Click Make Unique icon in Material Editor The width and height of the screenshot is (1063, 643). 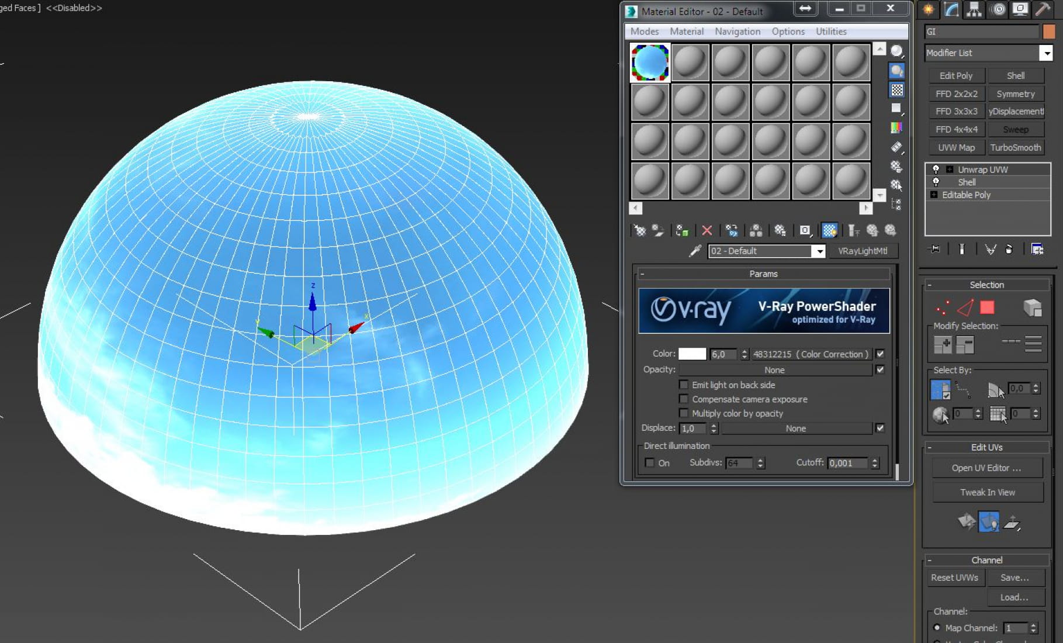click(x=756, y=231)
